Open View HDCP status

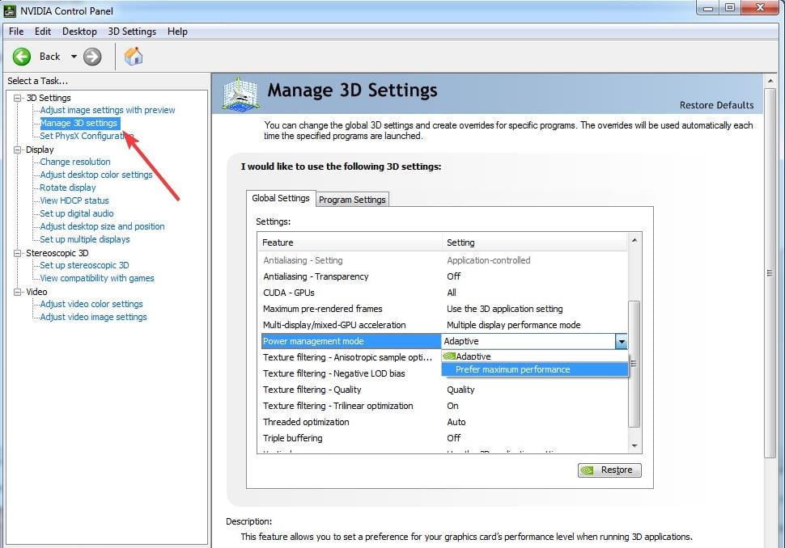pyautogui.click(x=74, y=200)
